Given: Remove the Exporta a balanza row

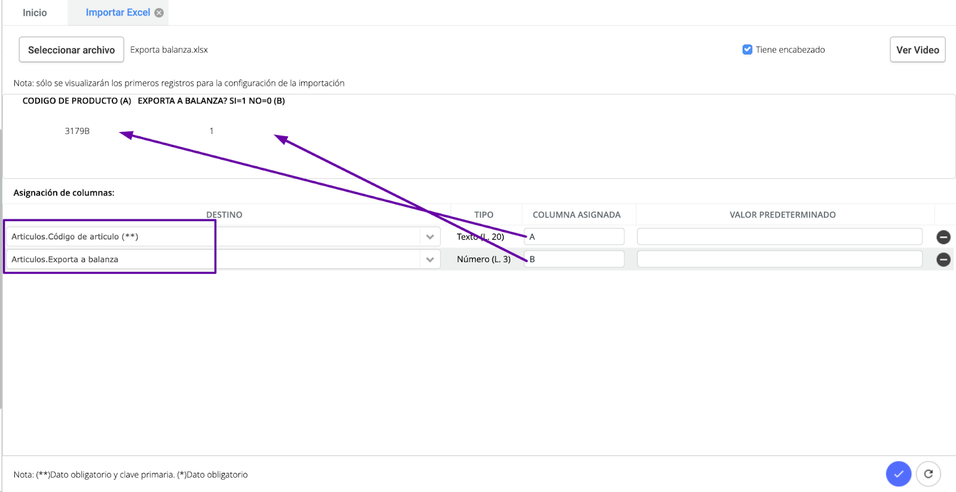Looking at the screenshot, I should click(x=943, y=259).
